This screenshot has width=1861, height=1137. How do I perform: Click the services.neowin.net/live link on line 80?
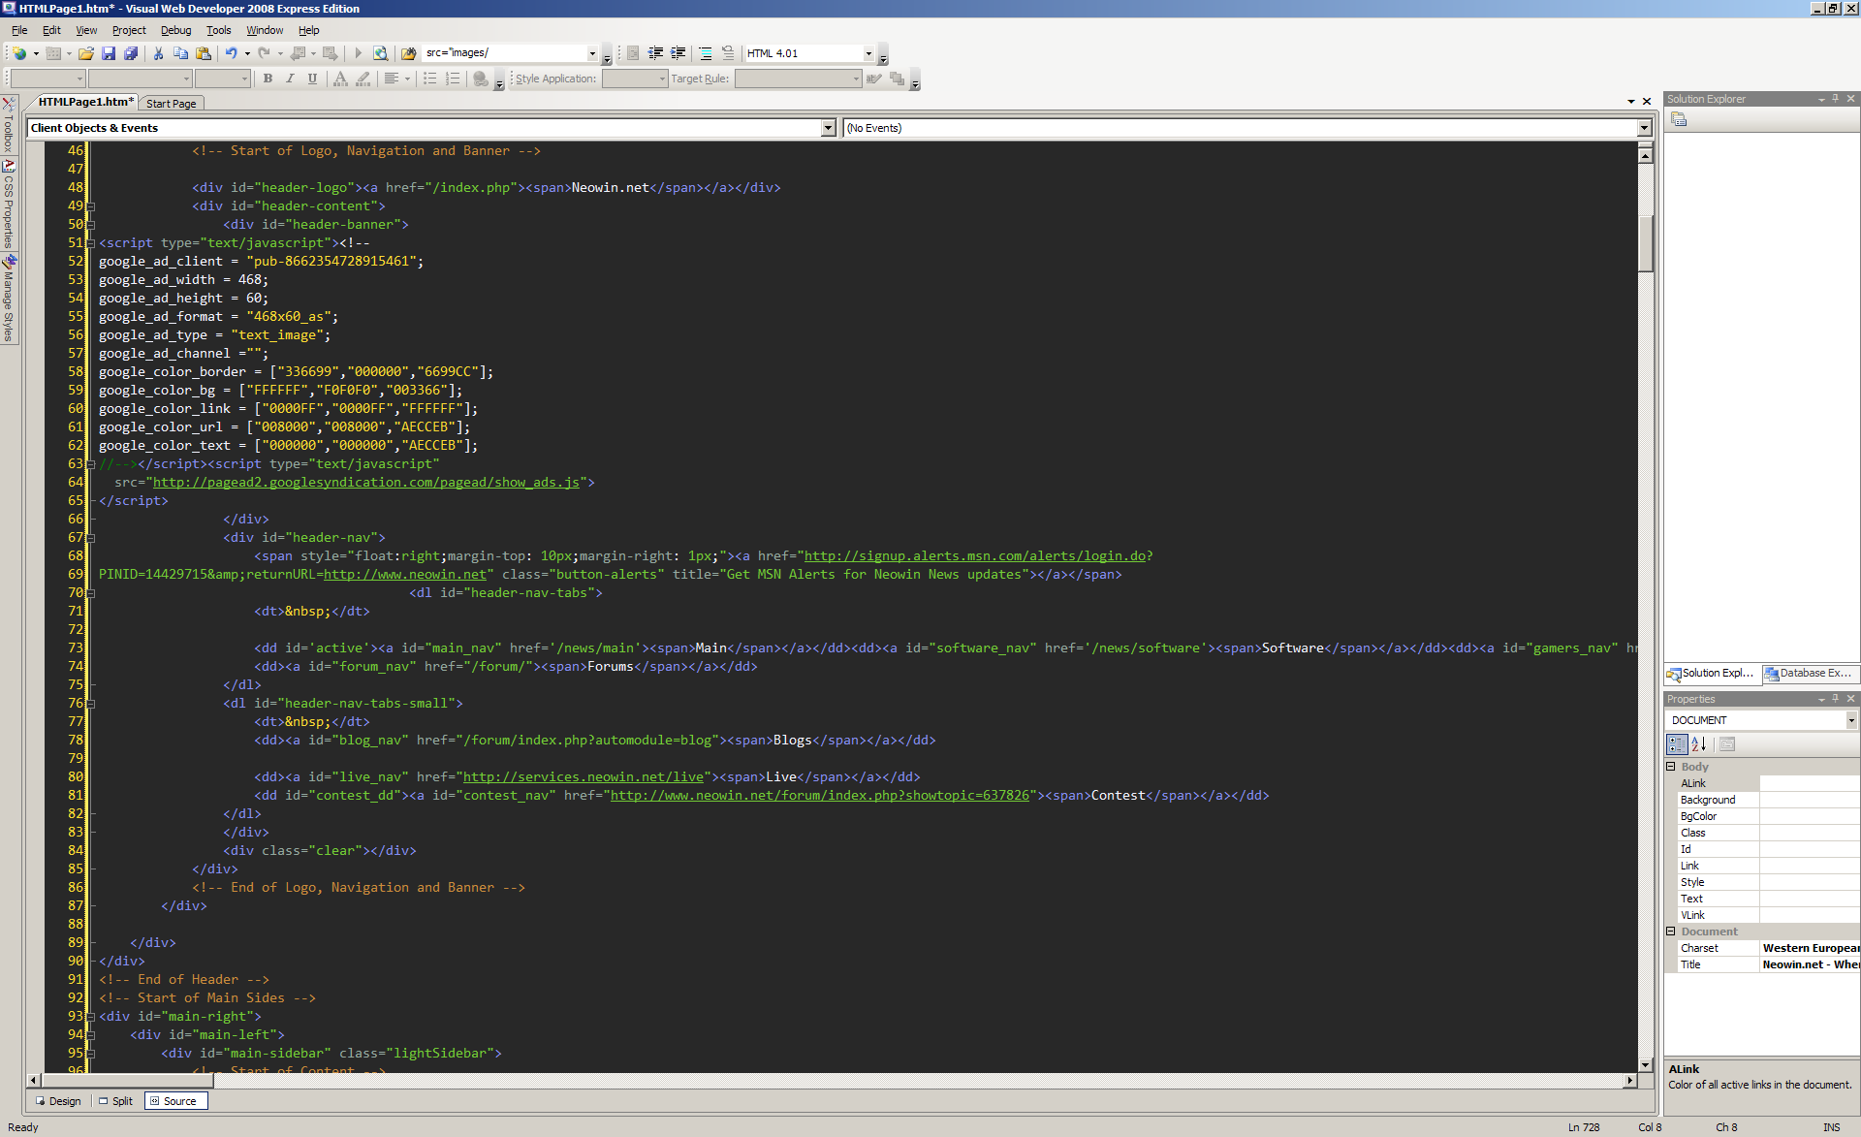tap(584, 777)
